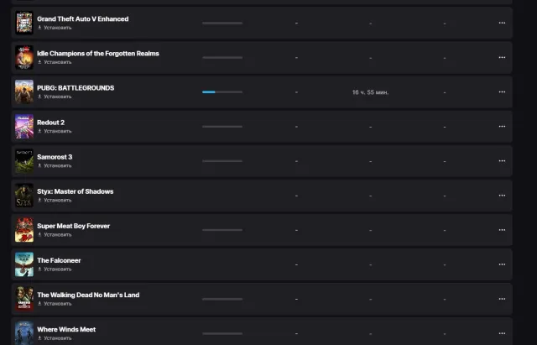This screenshot has height=345, width=537.
Task: Click Установить under Samorost 3
Action: click(x=55, y=166)
